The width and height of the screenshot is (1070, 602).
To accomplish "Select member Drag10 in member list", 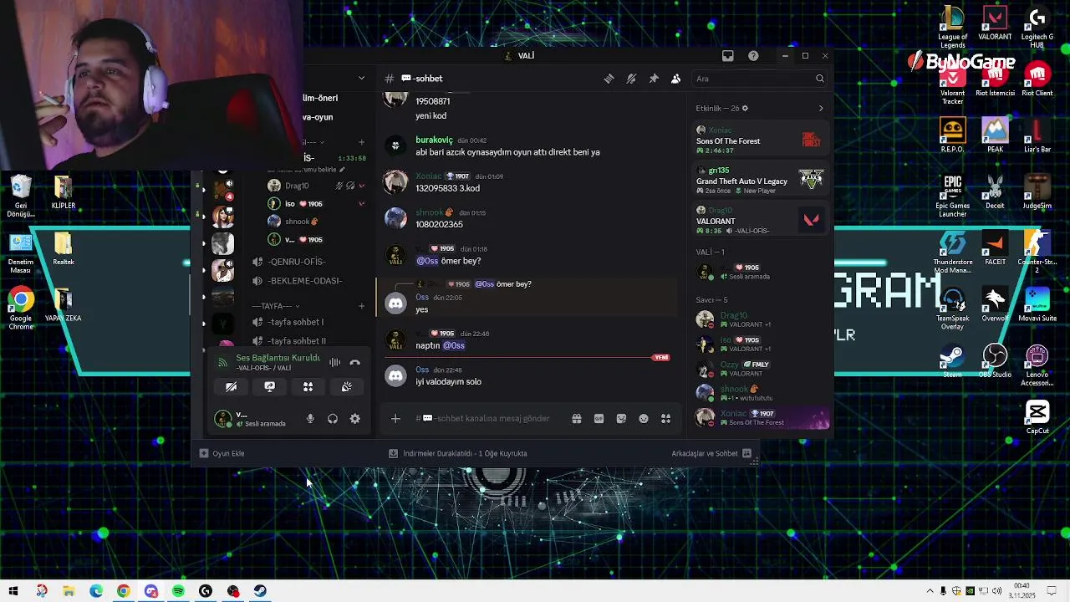I will click(759, 319).
